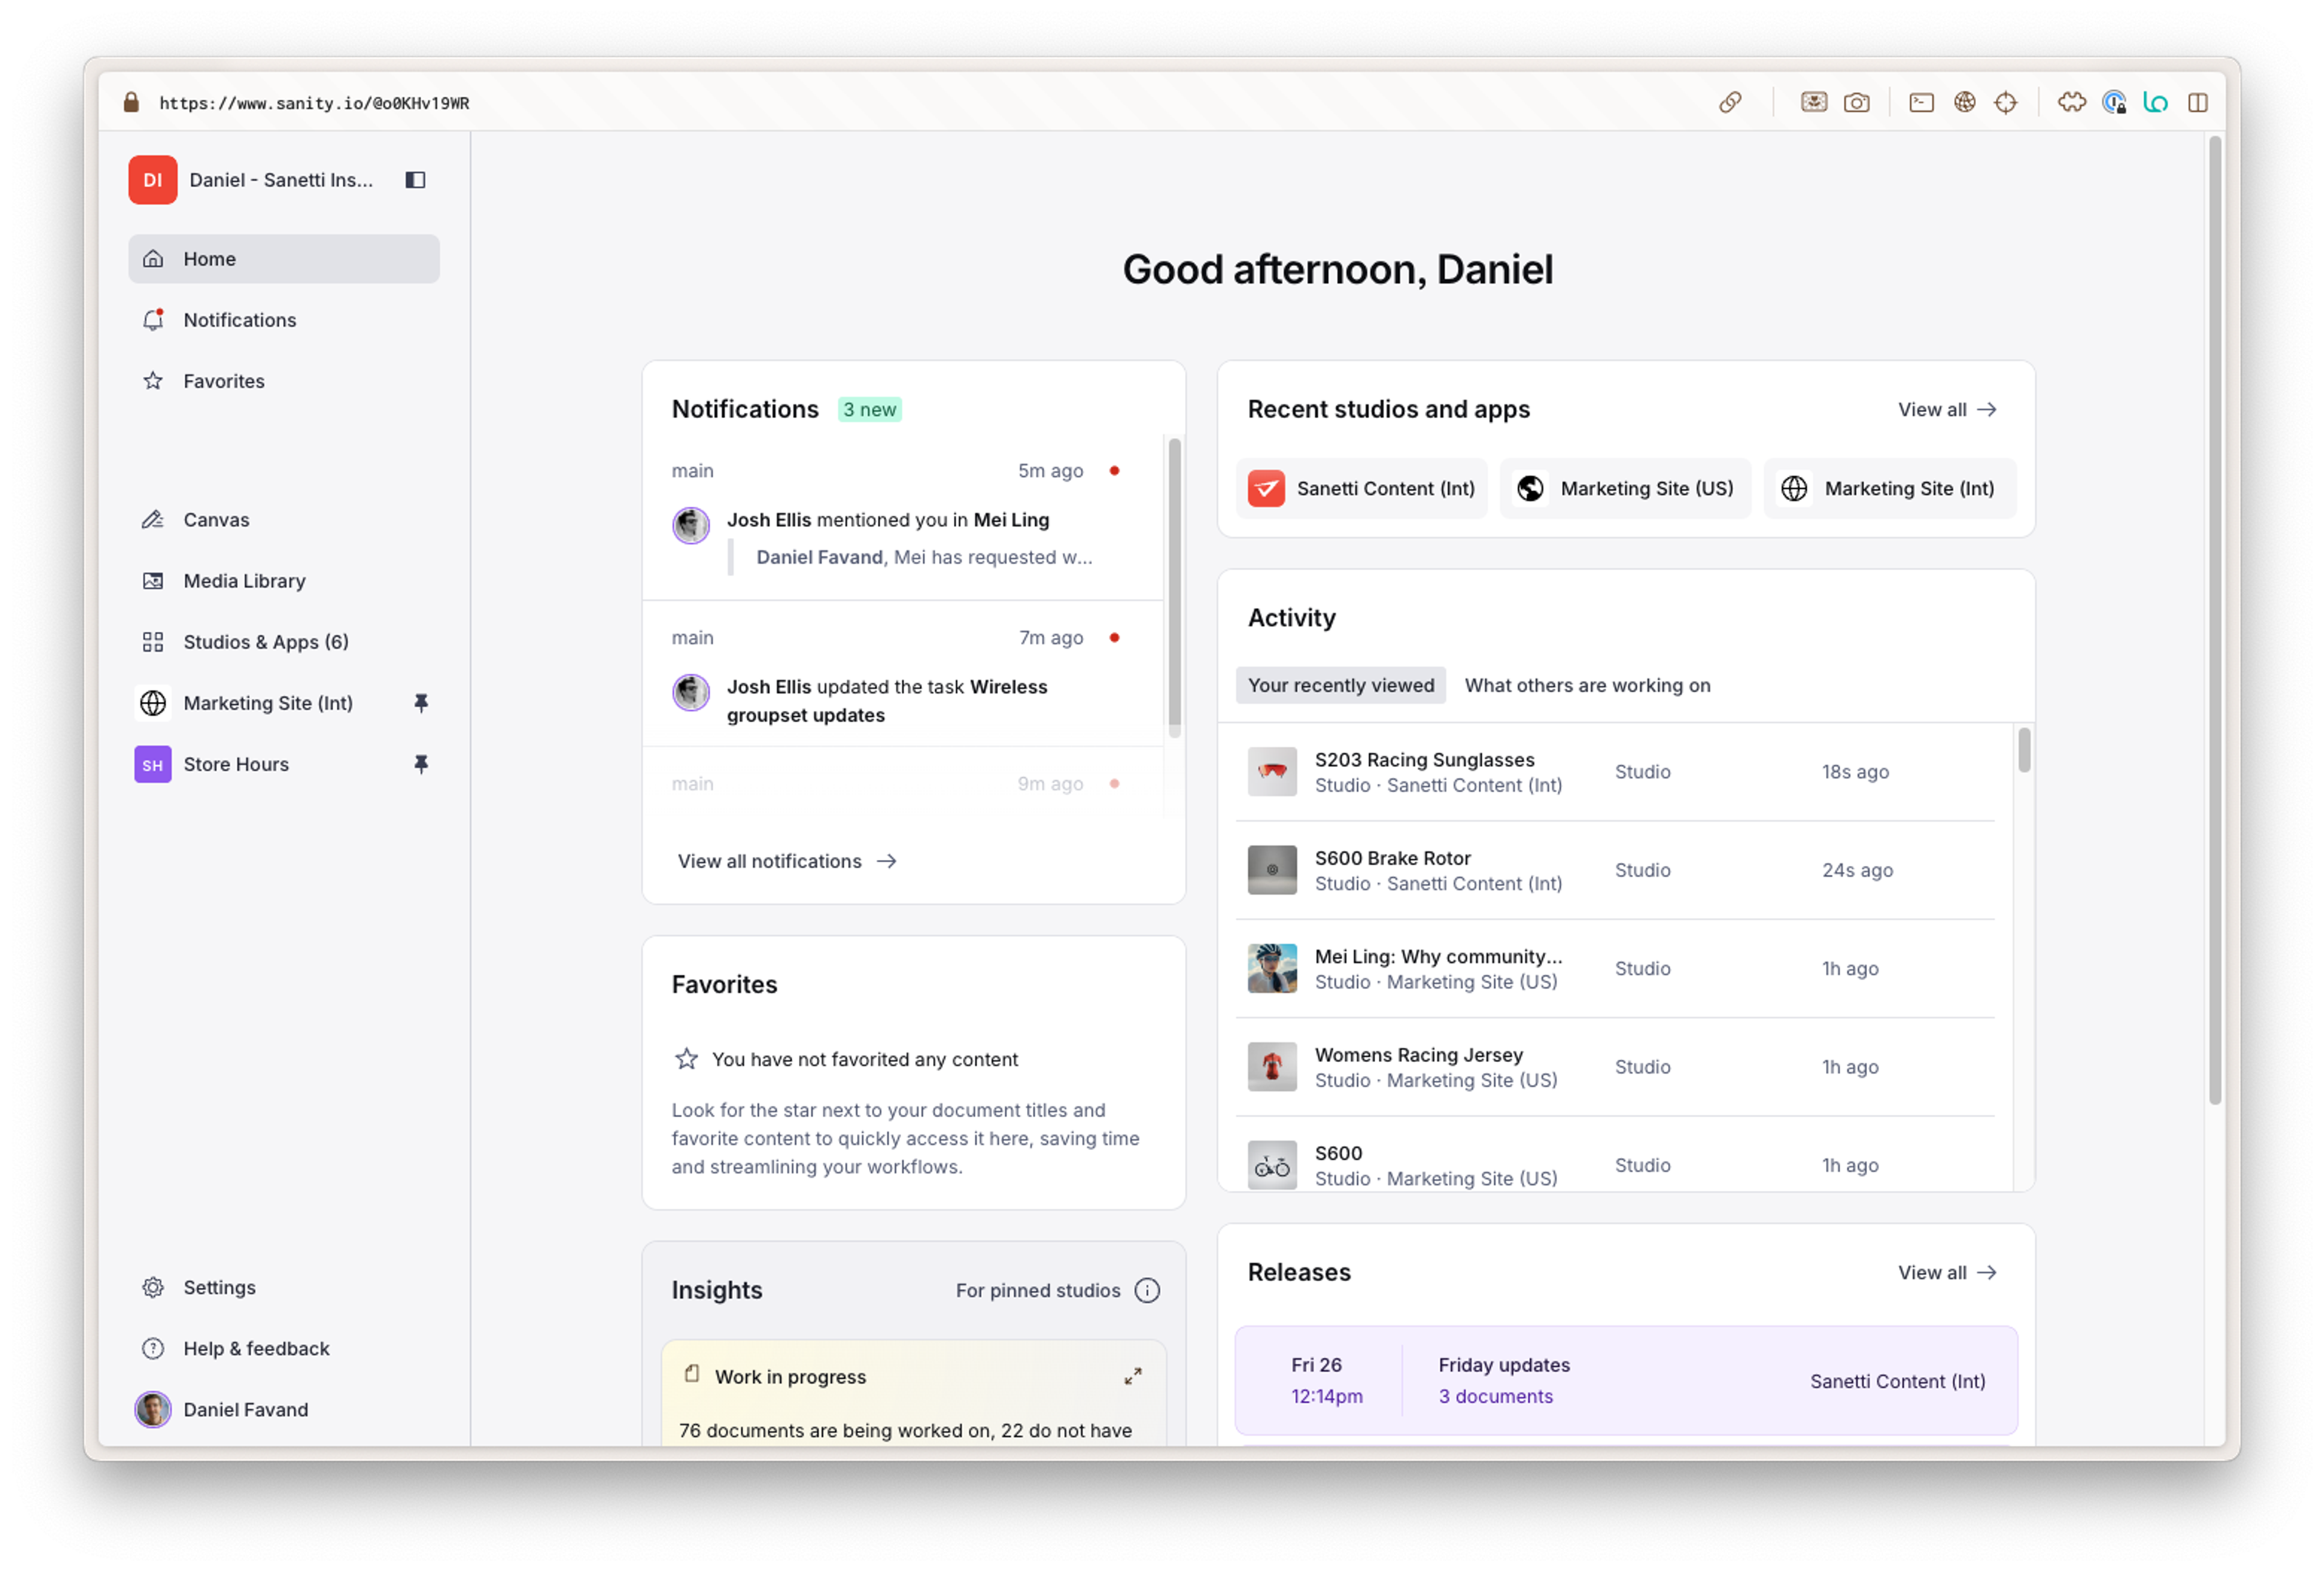Select the Your recently viewed tab
The height and width of the screenshot is (1571, 2324).
click(x=1340, y=686)
